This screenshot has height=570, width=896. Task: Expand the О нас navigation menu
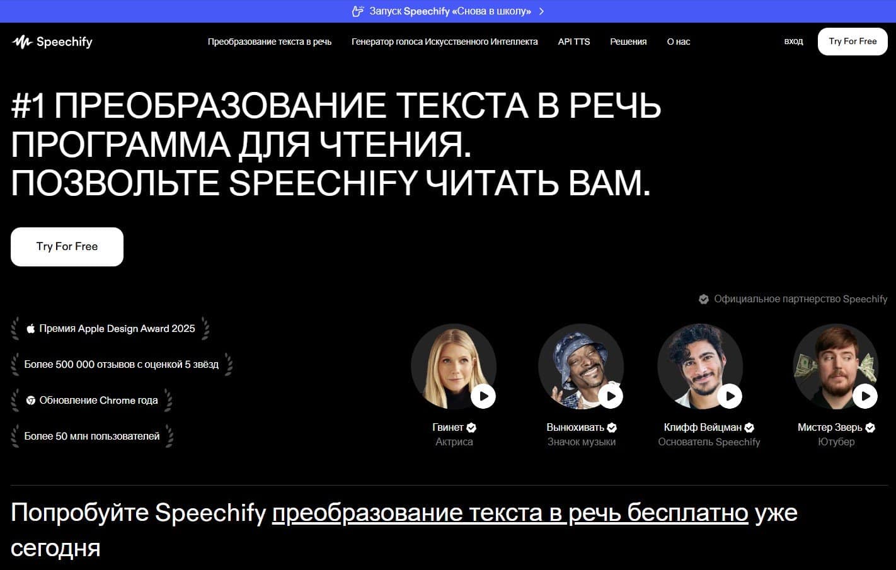coord(678,42)
